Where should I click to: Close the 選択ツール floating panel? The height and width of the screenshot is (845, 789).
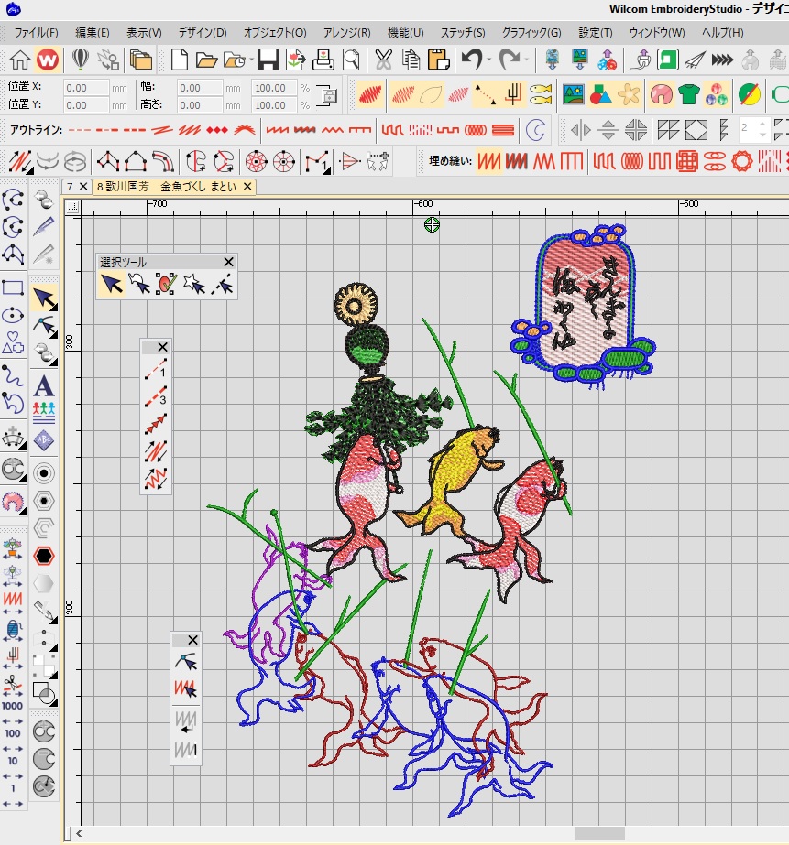229,262
